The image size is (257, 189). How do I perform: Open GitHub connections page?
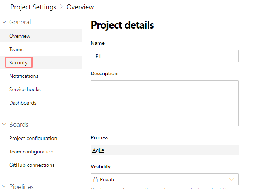[x=32, y=165]
